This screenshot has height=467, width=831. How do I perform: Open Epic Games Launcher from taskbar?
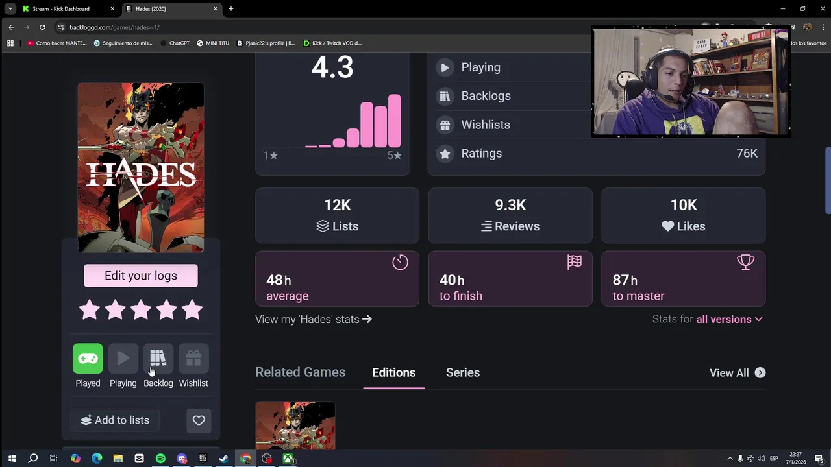coord(203,459)
